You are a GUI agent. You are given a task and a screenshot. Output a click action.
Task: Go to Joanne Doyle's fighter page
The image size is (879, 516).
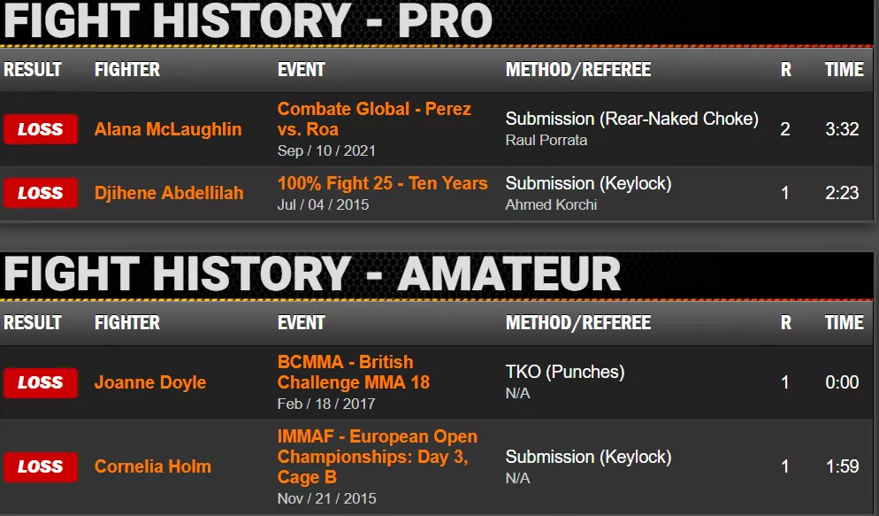pos(150,382)
